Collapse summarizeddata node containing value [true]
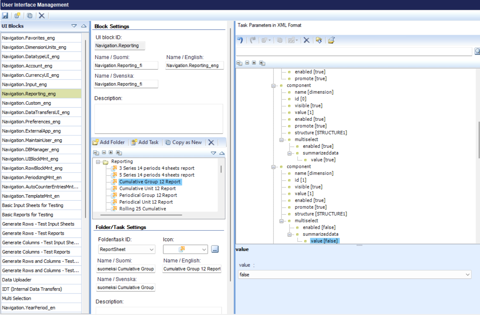 click(289, 153)
